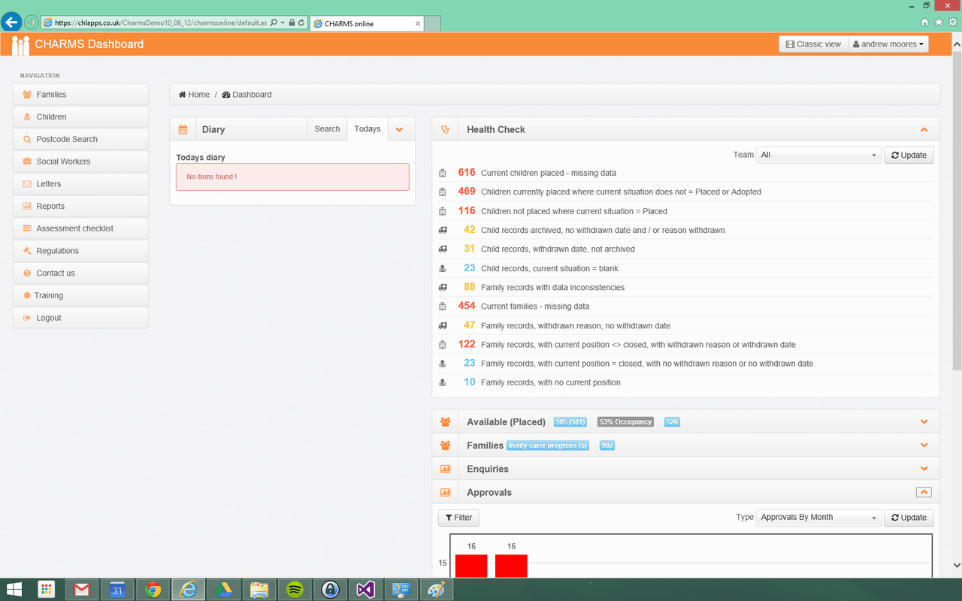Image resolution: width=962 pixels, height=601 pixels.
Task: Switch to the Diary Search tab
Action: tap(327, 129)
